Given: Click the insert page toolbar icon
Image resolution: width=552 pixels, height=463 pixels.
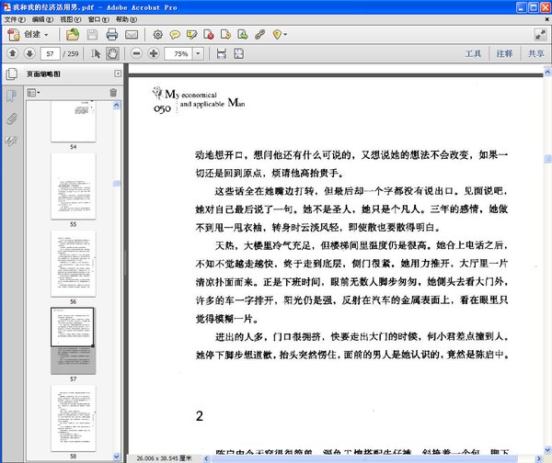Looking at the screenshot, I should [242, 35].
